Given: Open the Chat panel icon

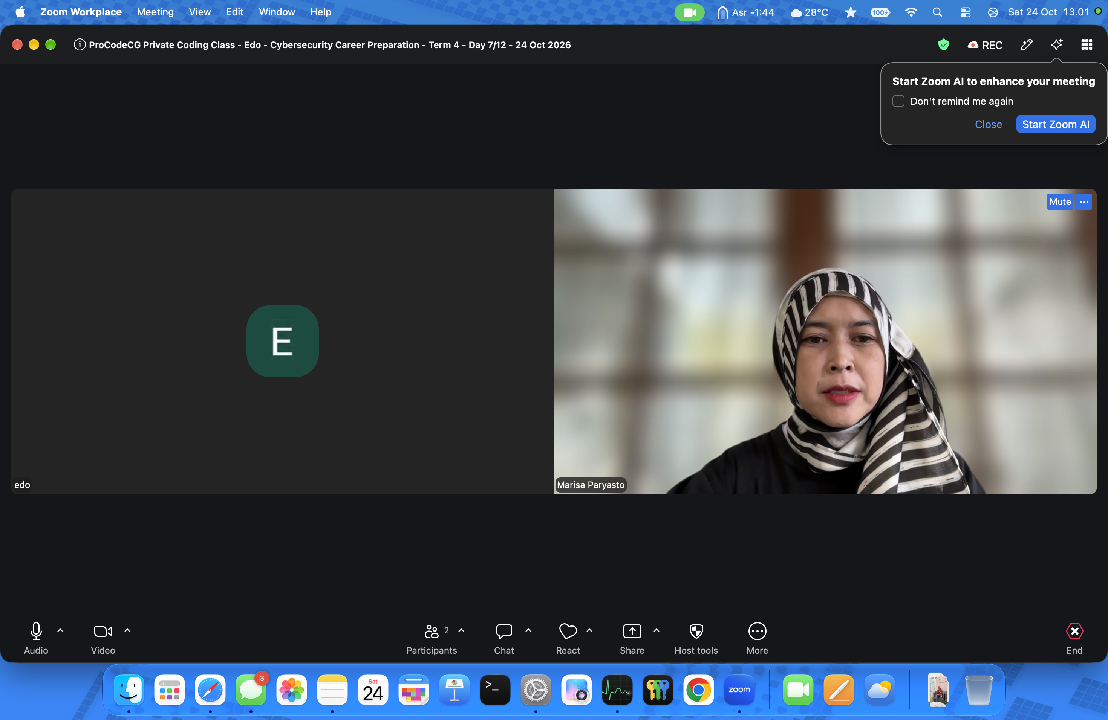Looking at the screenshot, I should (504, 631).
